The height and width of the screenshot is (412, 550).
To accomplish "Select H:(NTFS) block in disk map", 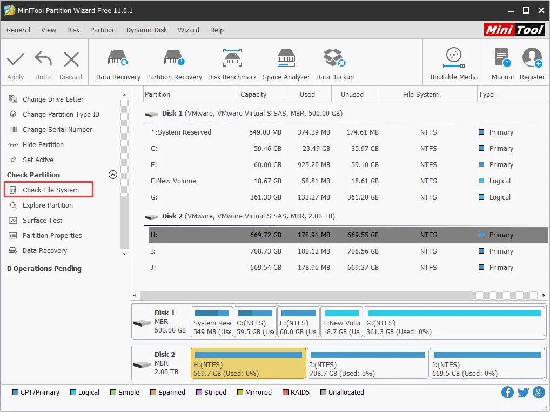I will tap(249, 363).
